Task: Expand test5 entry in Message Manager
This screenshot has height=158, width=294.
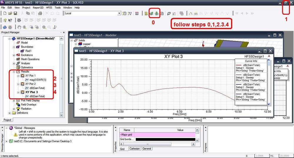Action: [6, 141]
